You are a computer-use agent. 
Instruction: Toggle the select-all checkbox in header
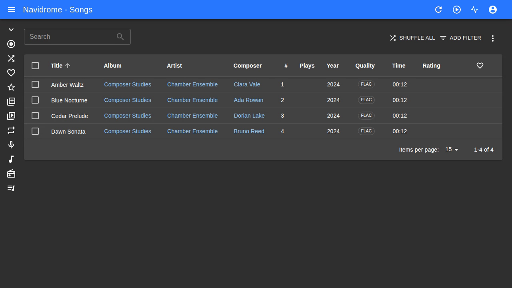point(35,66)
